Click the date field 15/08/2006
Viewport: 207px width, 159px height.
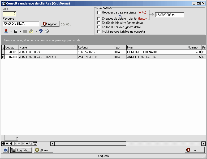[169, 15]
